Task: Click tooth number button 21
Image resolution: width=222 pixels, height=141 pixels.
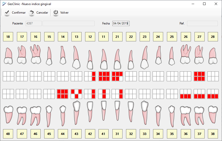Action: tap(117, 37)
